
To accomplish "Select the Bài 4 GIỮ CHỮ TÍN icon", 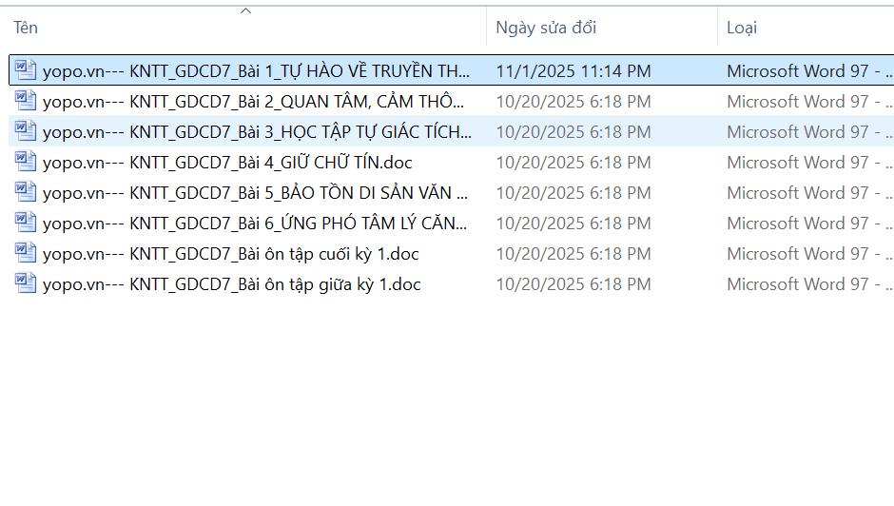I will (26, 162).
